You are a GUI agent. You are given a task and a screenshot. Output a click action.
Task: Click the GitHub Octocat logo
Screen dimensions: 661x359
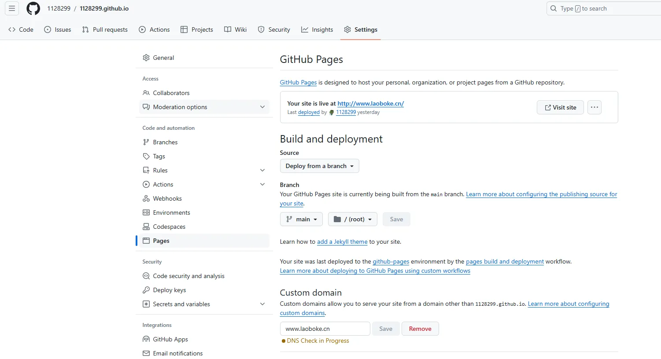[33, 8]
